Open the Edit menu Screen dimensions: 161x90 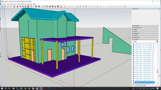[x=5, y=4]
